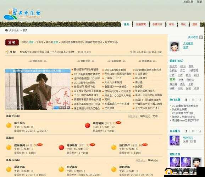Image resolution: width=205 pixels, height=177 pixels.
Task: Open 点此注册 at the page top
Action: point(188,2)
